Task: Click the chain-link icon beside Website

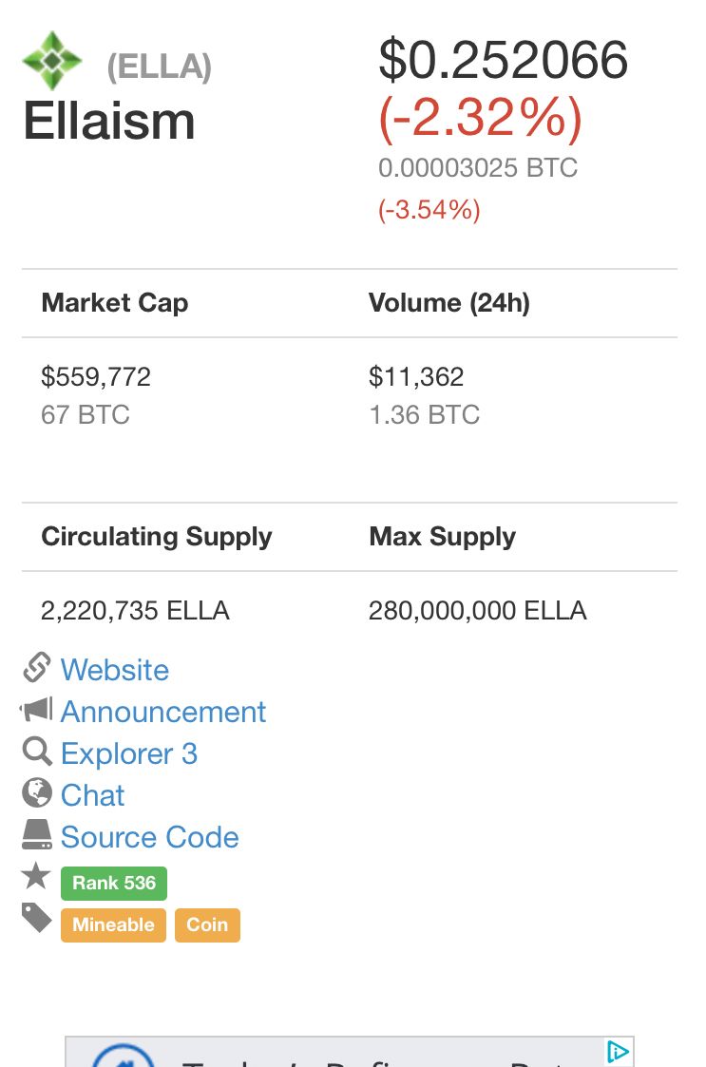Action: pyautogui.click(x=36, y=668)
